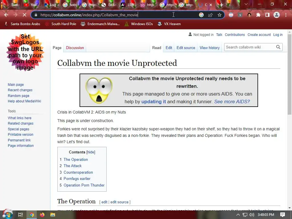
Task: Open the volume control icon
Action: click(x=252, y=215)
